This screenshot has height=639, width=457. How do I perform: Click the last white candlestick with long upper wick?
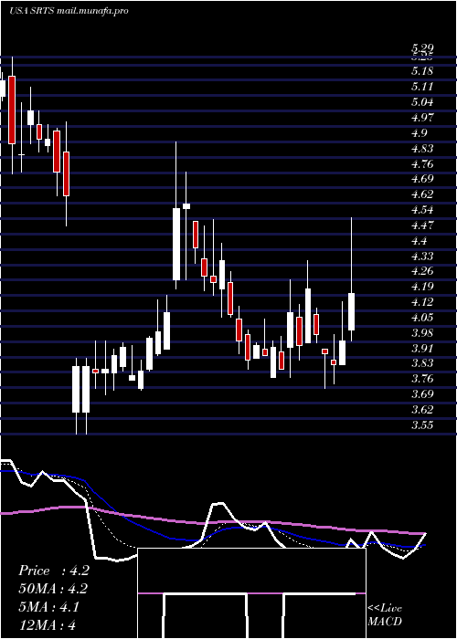coord(351,280)
